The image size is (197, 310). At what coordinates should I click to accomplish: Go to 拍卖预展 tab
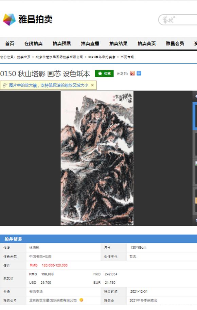(x=61, y=43)
